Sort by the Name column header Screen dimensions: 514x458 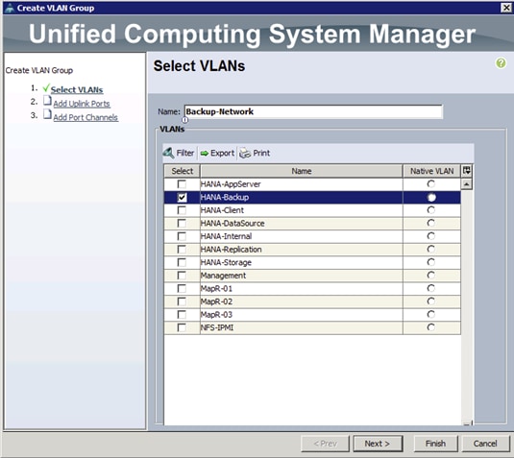302,171
